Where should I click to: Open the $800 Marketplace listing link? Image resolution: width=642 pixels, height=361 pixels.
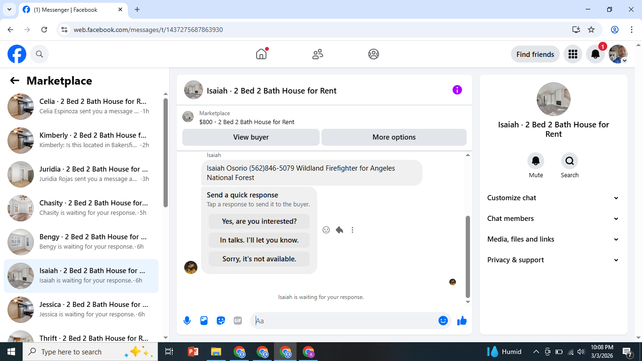[x=247, y=122]
